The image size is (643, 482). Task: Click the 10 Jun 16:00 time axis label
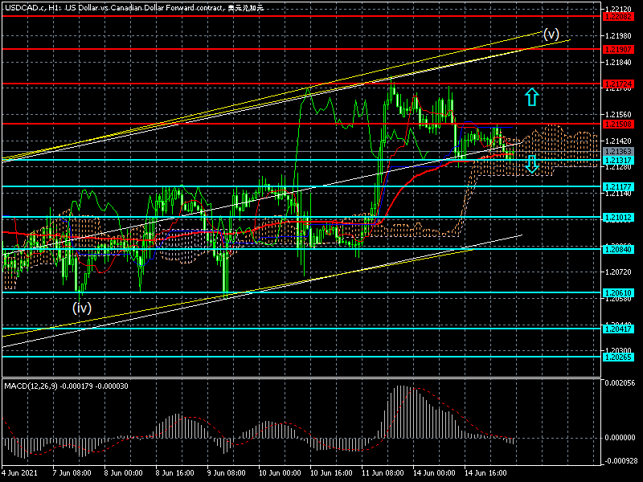click(x=331, y=472)
